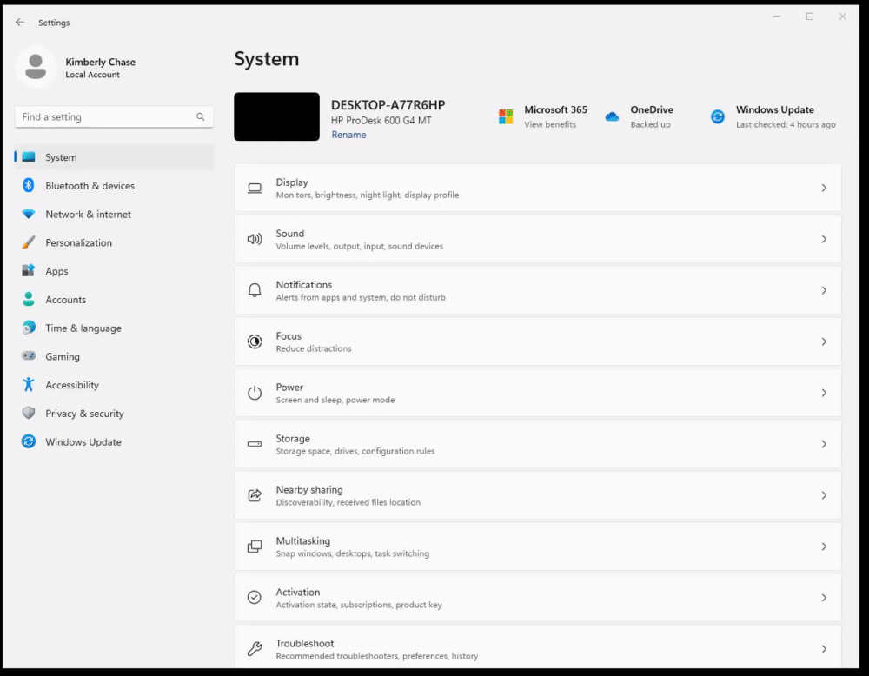Click the Gaming controller icon

coord(29,355)
